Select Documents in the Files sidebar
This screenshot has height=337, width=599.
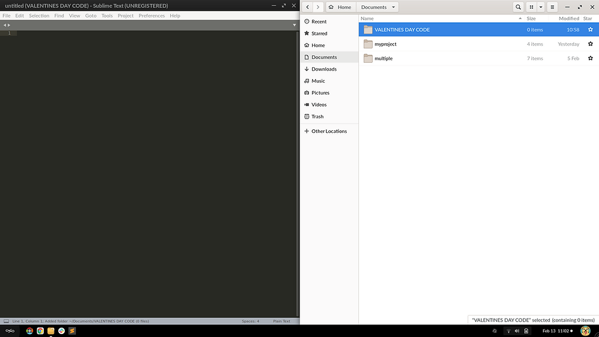point(329,57)
